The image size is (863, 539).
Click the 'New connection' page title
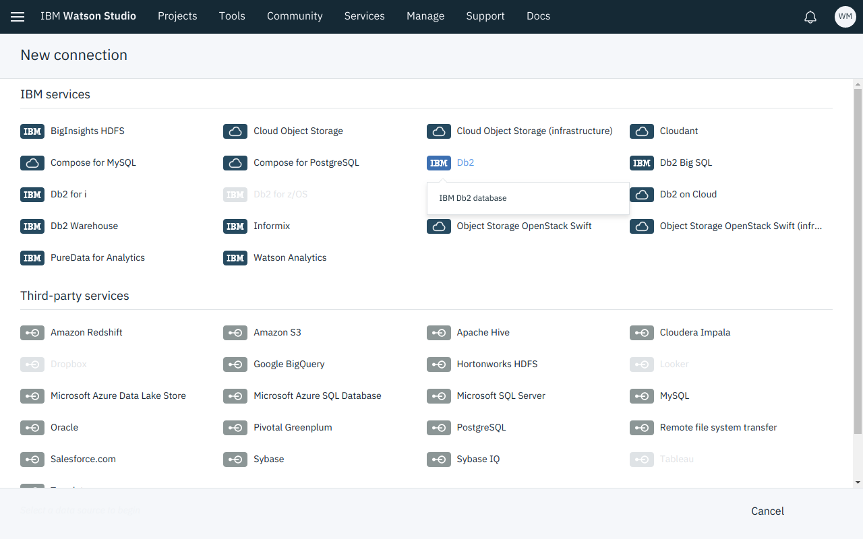click(x=74, y=55)
